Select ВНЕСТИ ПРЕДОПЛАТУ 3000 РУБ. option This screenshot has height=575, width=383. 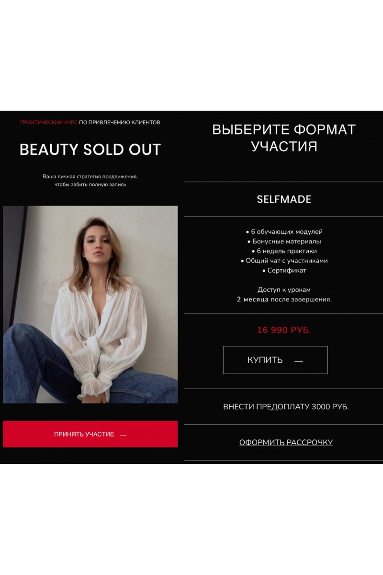tap(286, 407)
